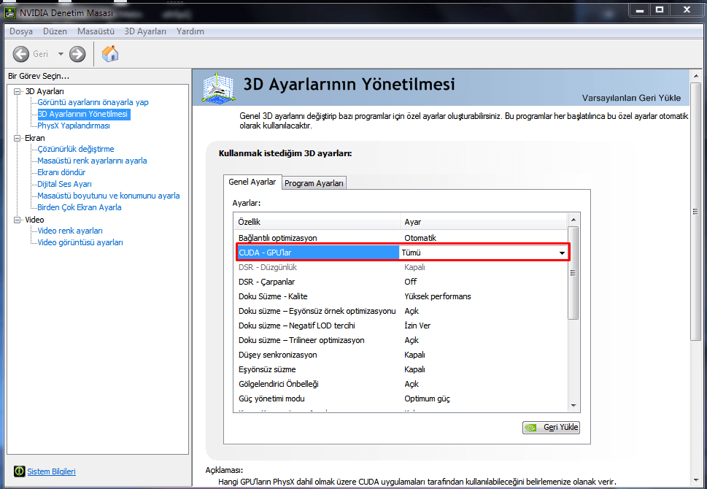This screenshot has width=707, height=489.
Task: Open PhysX Yapılandırması
Action: tap(74, 126)
